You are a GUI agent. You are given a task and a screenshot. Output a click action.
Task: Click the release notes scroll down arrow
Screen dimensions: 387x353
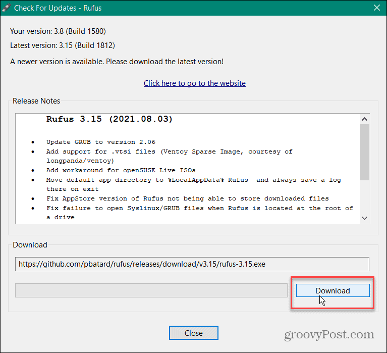coord(364,218)
